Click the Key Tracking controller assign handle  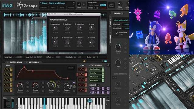click(x=103, y=69)
